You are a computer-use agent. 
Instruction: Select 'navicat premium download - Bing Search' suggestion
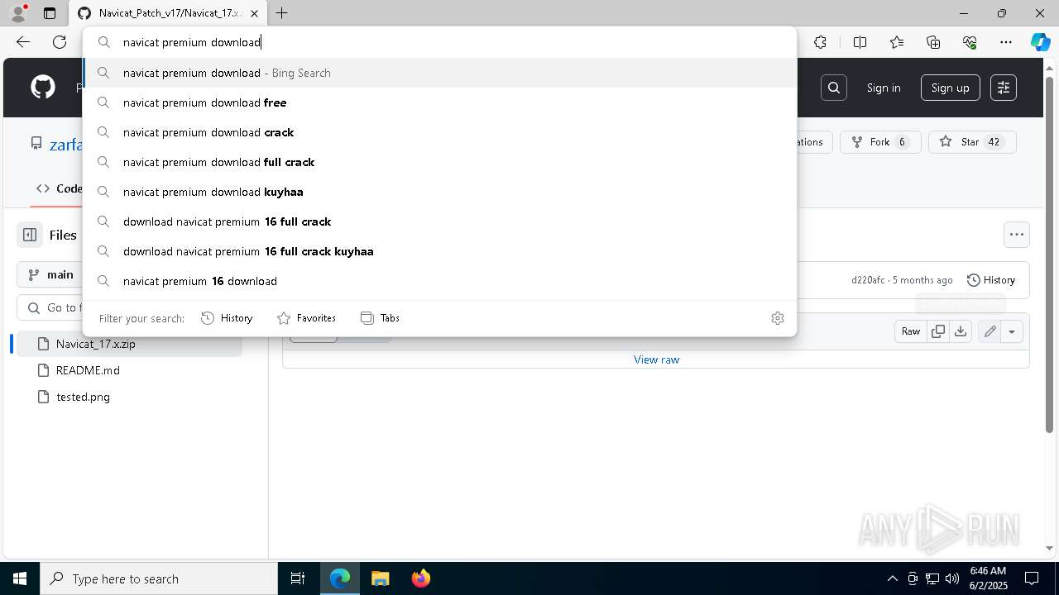(439, 73)
